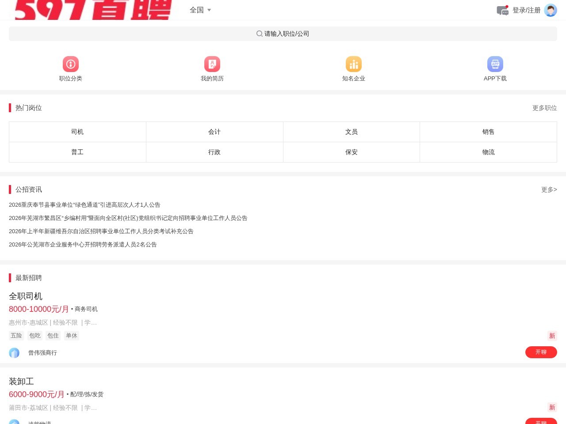
Task: Click the 新 badge on 全职司机 listing
Action: (552, 336)
